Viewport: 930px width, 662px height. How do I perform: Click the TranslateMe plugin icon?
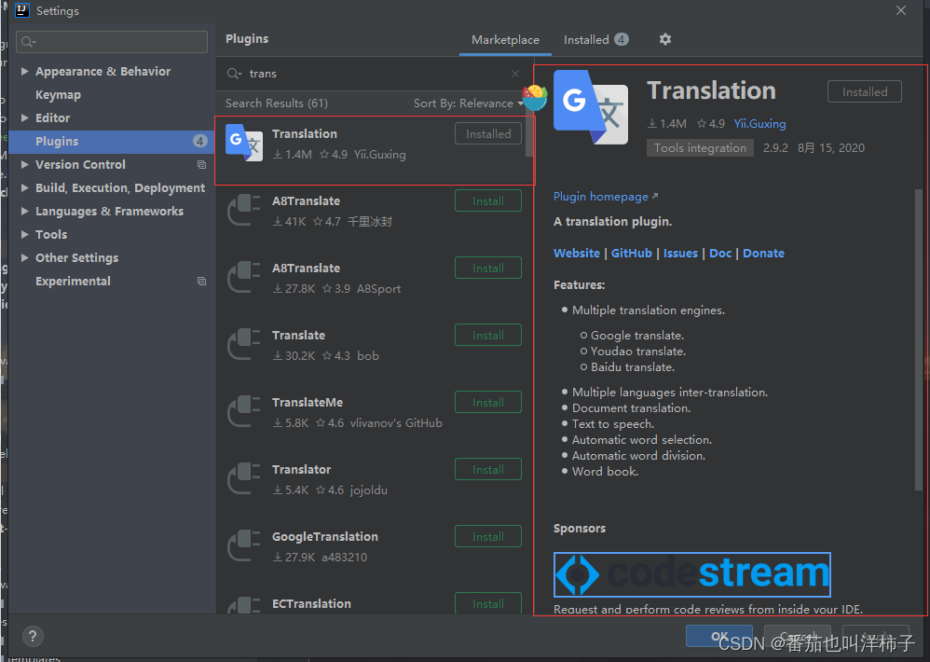point(244,411)
